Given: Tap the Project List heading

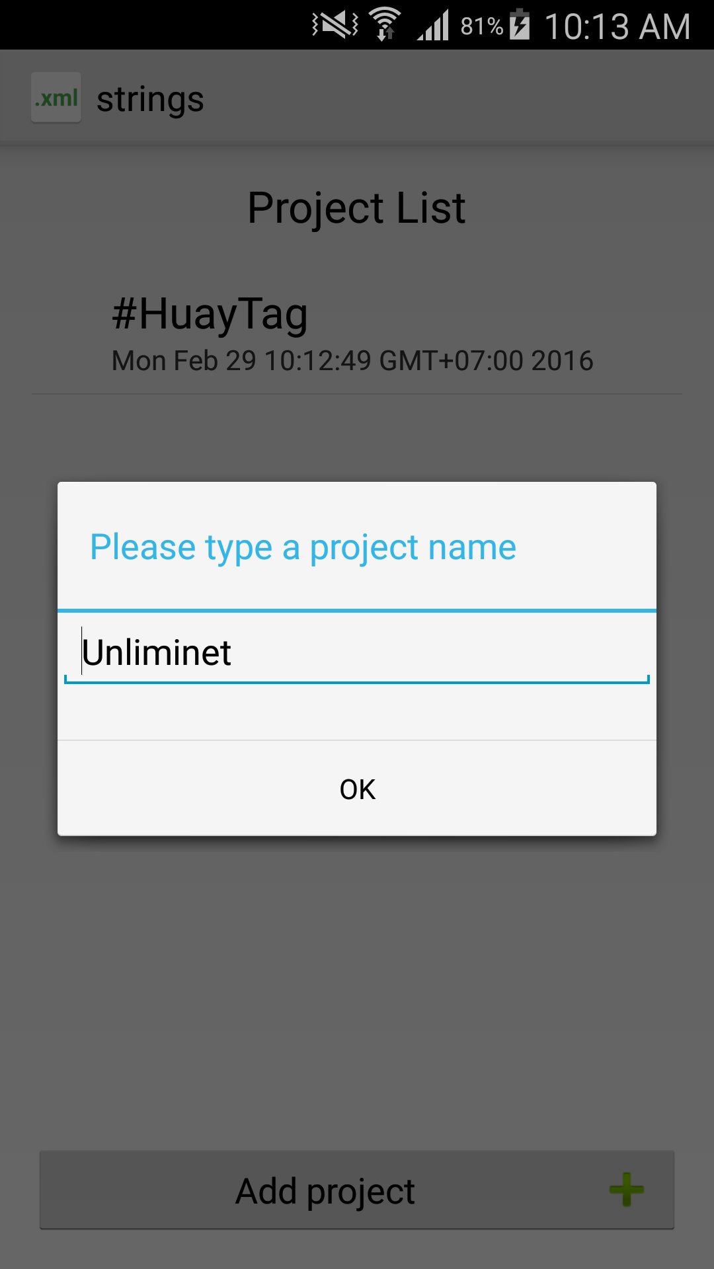Looking at the screenshot, I should coord(356,208).
